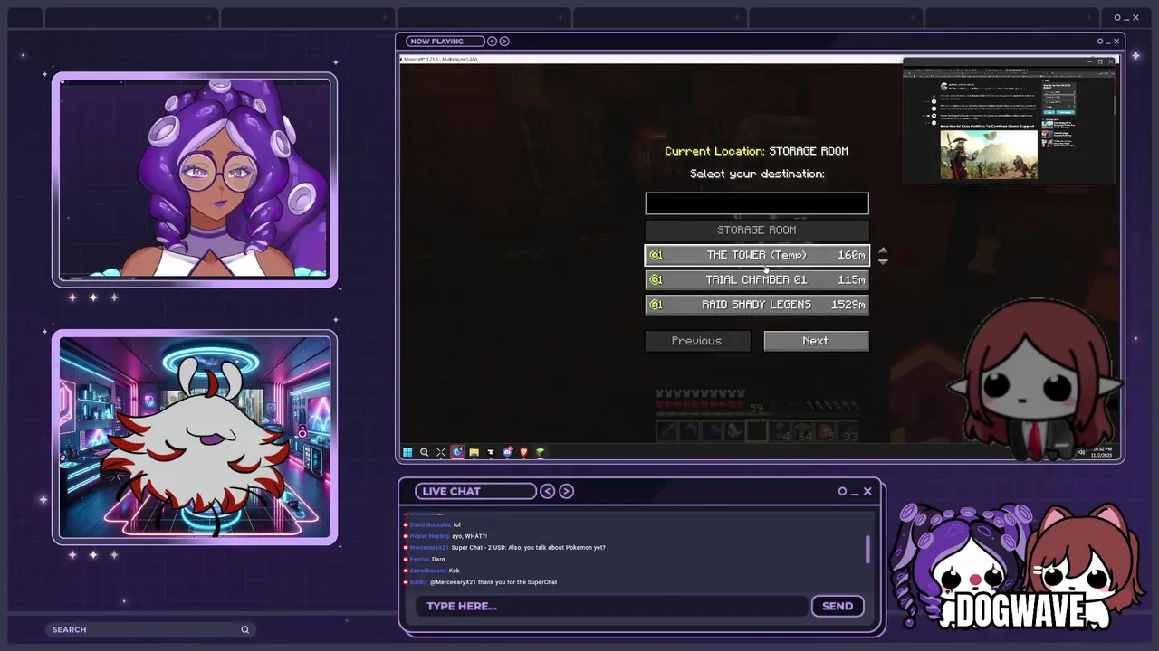This screenshot has width=1159, height=651.
Task: Click the 115m distance value
Action: pos(851,279)
